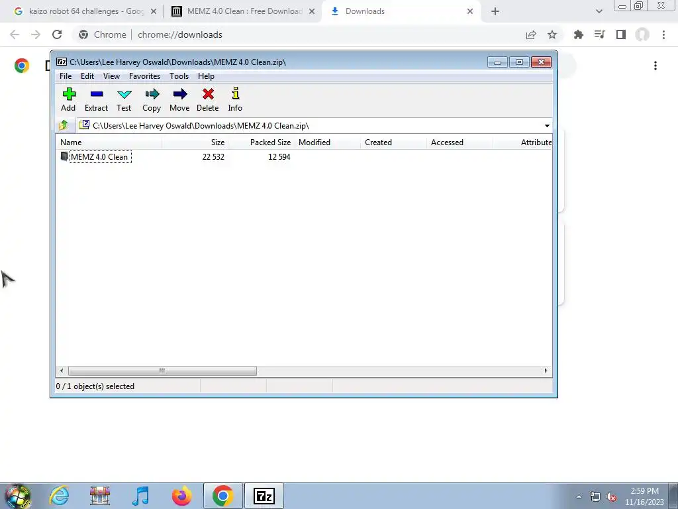Open the Chrome profile avatar

642,34
